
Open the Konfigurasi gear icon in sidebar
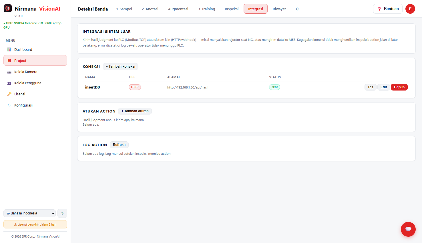click(9, 105)
